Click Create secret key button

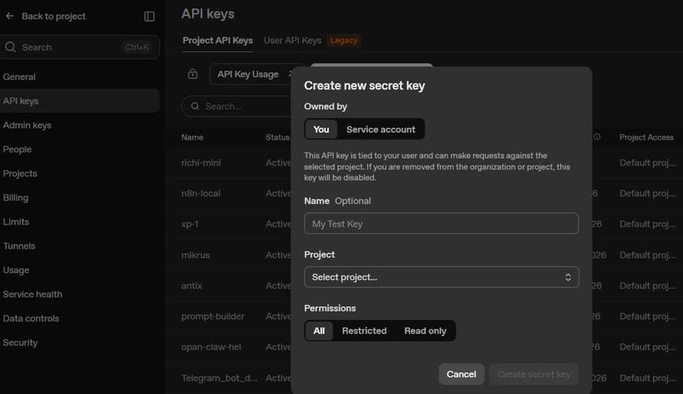point(534,374)
